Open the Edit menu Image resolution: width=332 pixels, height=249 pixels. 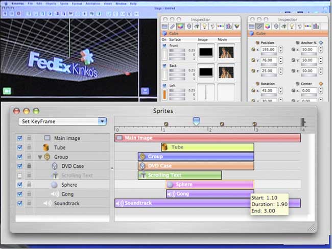click(x=39, y=4)
